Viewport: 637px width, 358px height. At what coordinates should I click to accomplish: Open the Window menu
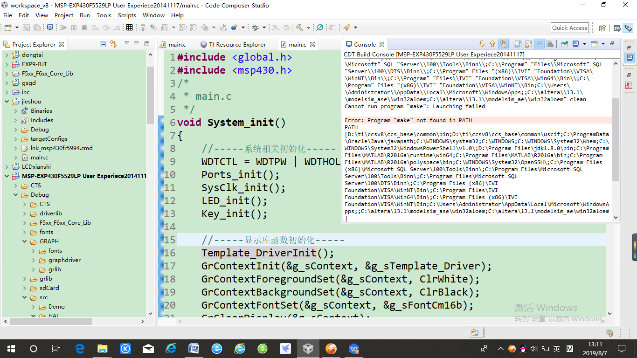click(153, 15)
